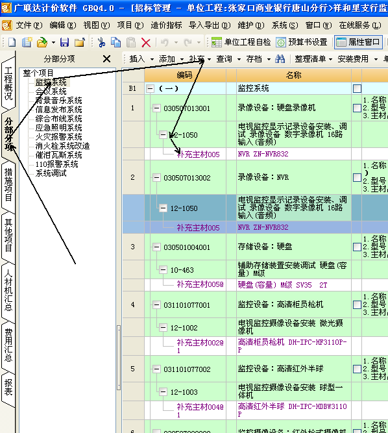This screenshot has width=388, height=433.
Task: Switch to the 工程概况 side tab
Action: pos(8,83)
